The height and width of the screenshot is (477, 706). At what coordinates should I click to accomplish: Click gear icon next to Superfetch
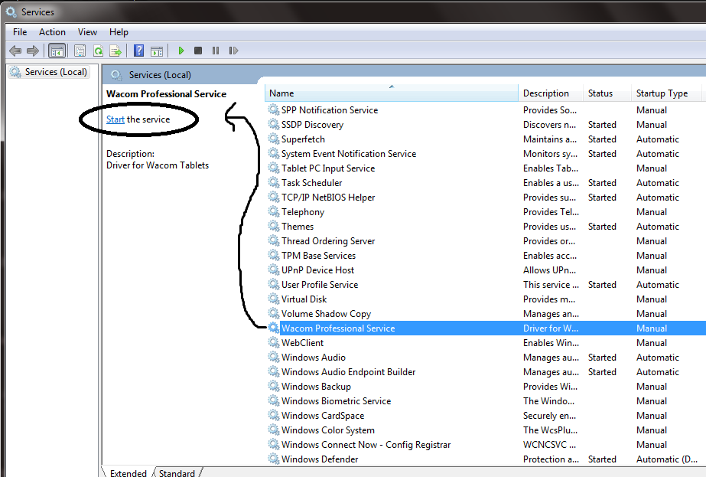point(273,139)
